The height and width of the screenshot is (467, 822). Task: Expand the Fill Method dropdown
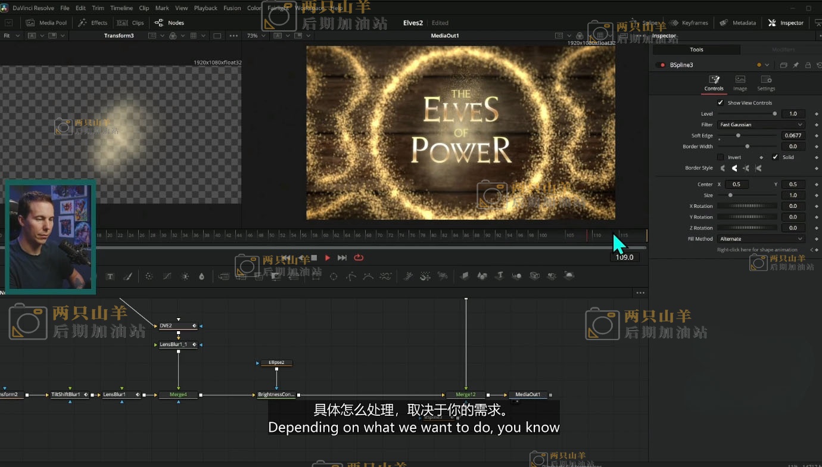pyautogui.click(x=761, y=239)
